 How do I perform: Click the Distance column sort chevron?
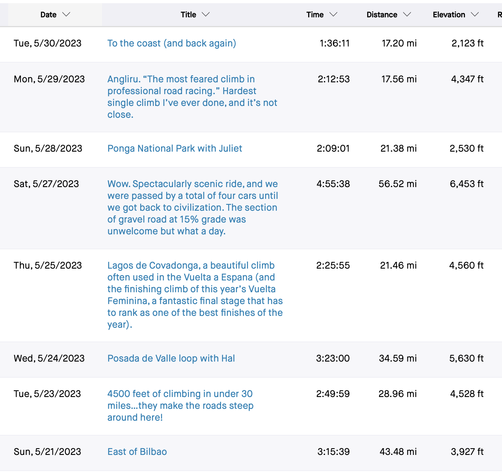coord(407,15)
